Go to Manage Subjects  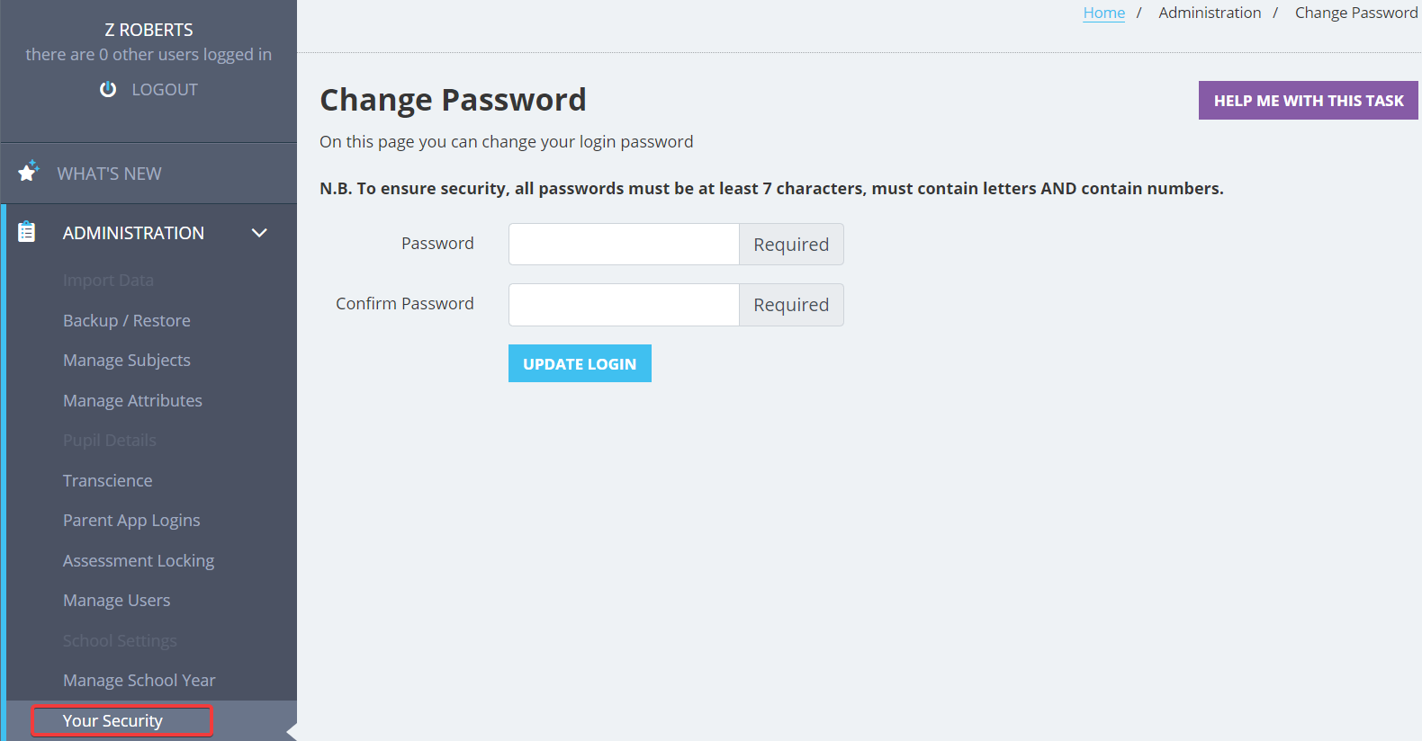pos(127,361)
